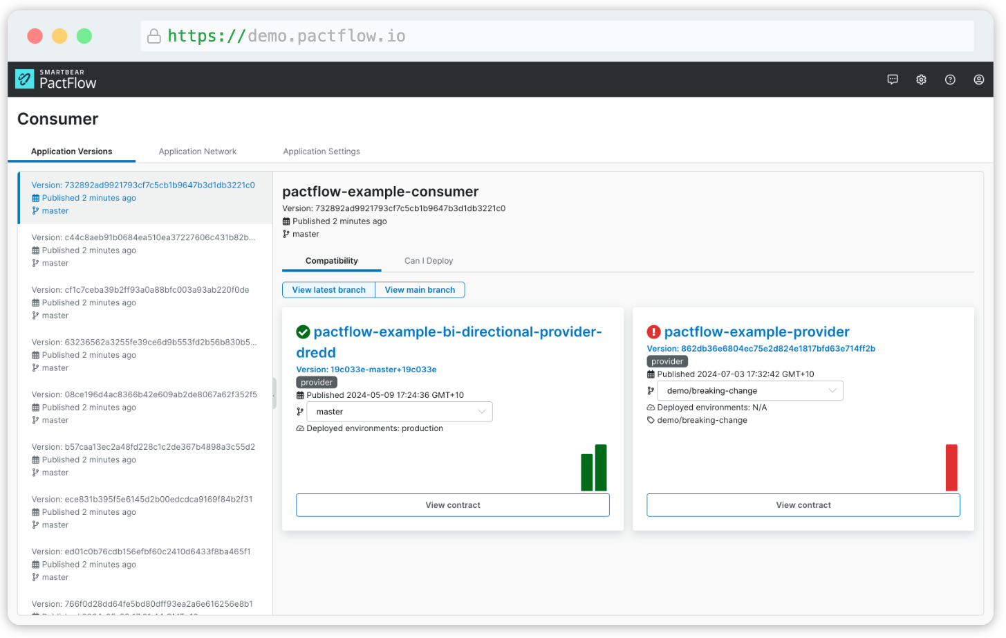Open pactflow-example-provider link
The image size is (1006, 638).
tap(757, 332)
